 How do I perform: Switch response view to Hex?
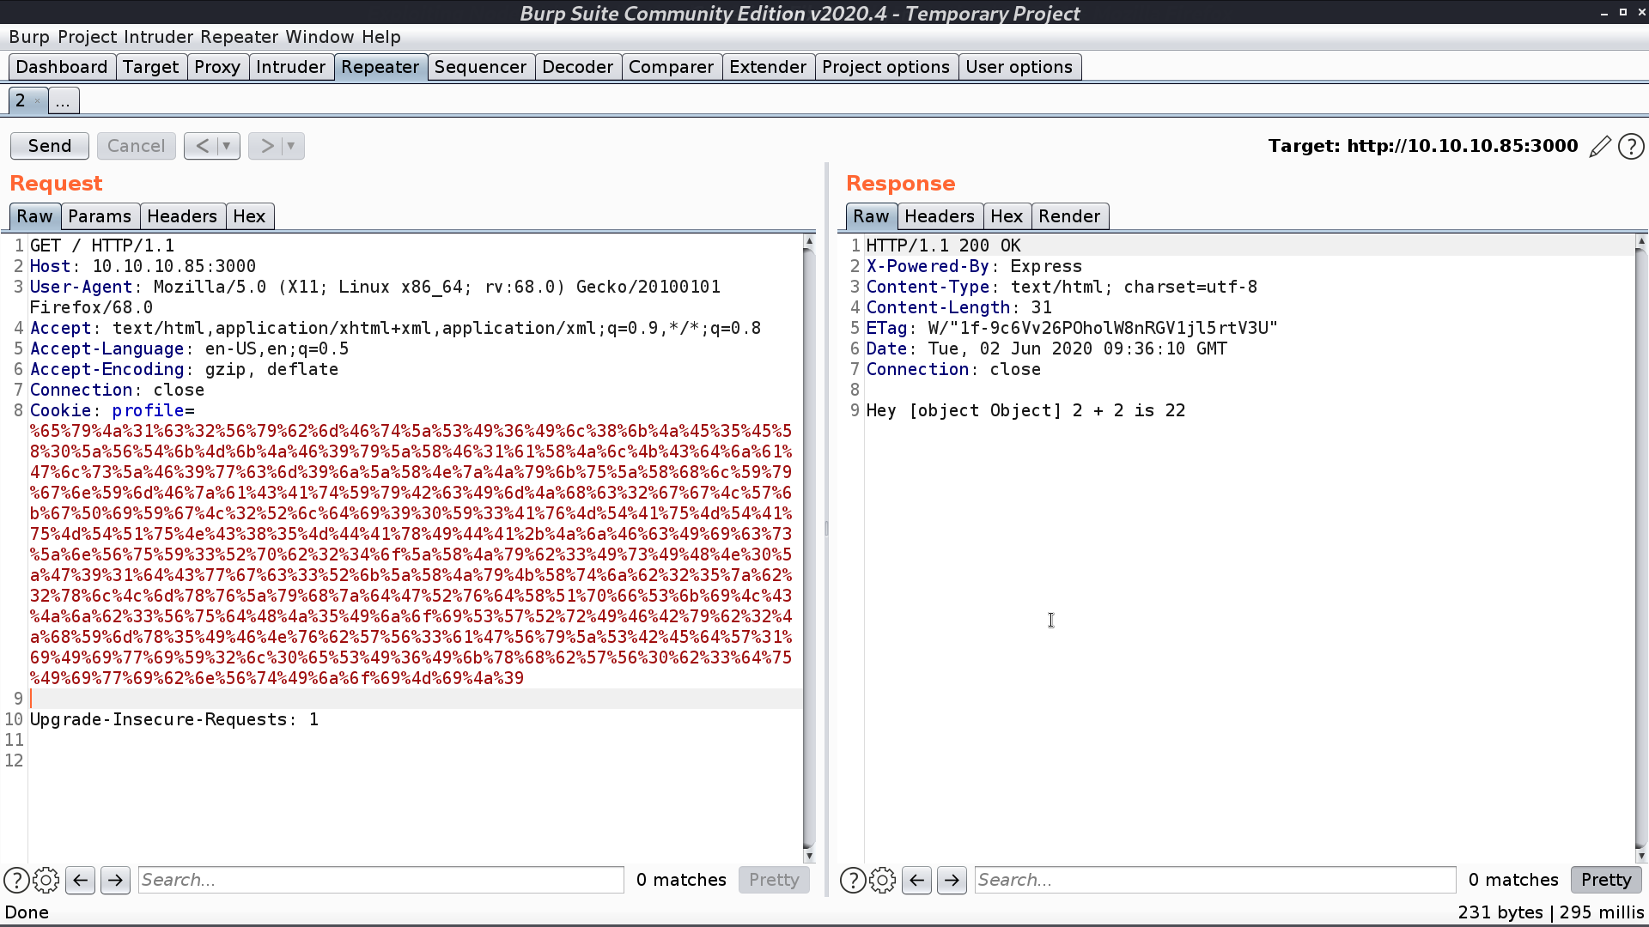1007,216
